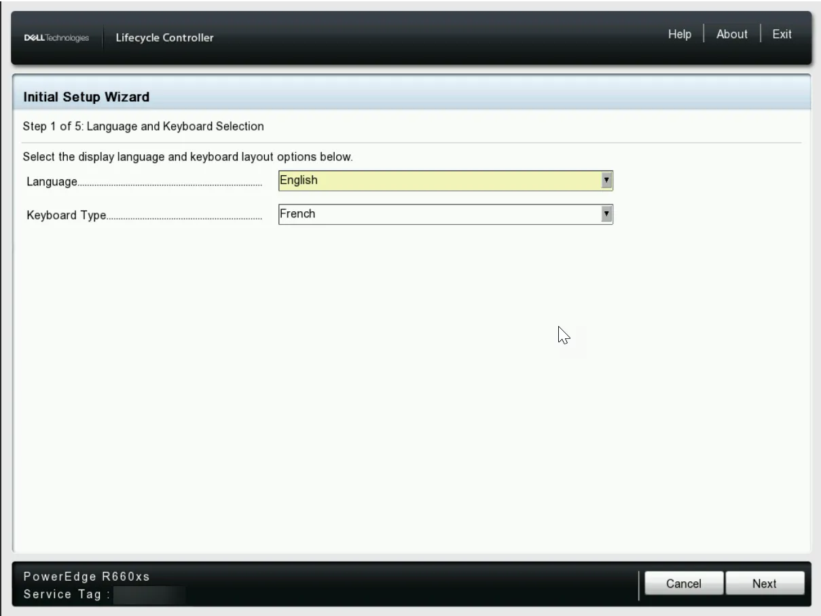Click the display language instruction text
Image resolution: width=821 pixels, height=616 pixels.
(187, 158)
